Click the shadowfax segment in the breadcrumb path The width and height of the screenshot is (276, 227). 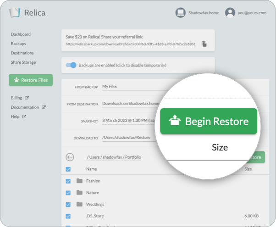112,157
